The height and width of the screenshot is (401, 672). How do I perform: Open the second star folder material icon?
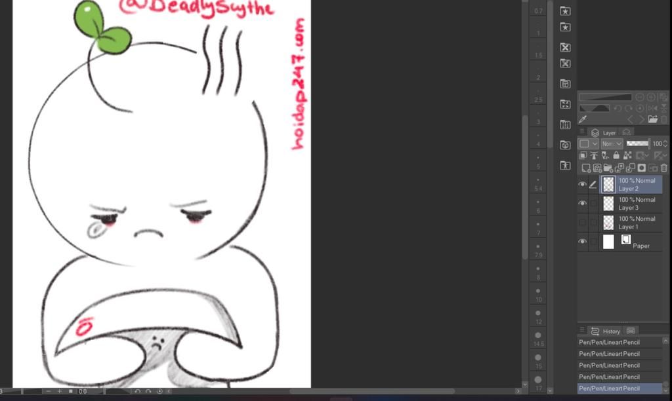coord(565,28)
